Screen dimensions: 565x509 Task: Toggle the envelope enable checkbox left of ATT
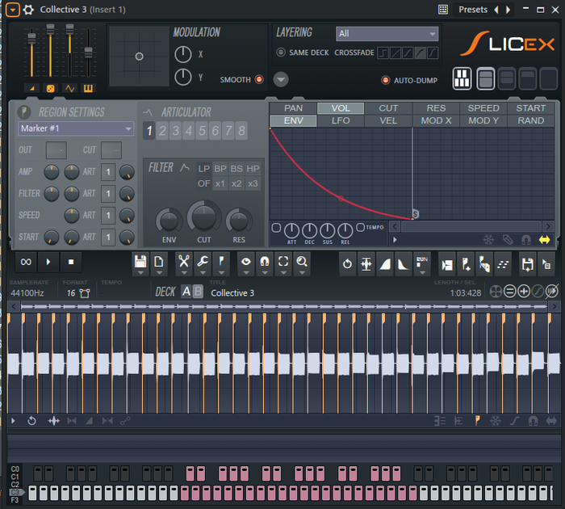tap(276, 228)
